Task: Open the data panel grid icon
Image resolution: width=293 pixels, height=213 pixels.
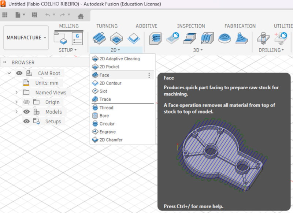Action: (5, 15)
